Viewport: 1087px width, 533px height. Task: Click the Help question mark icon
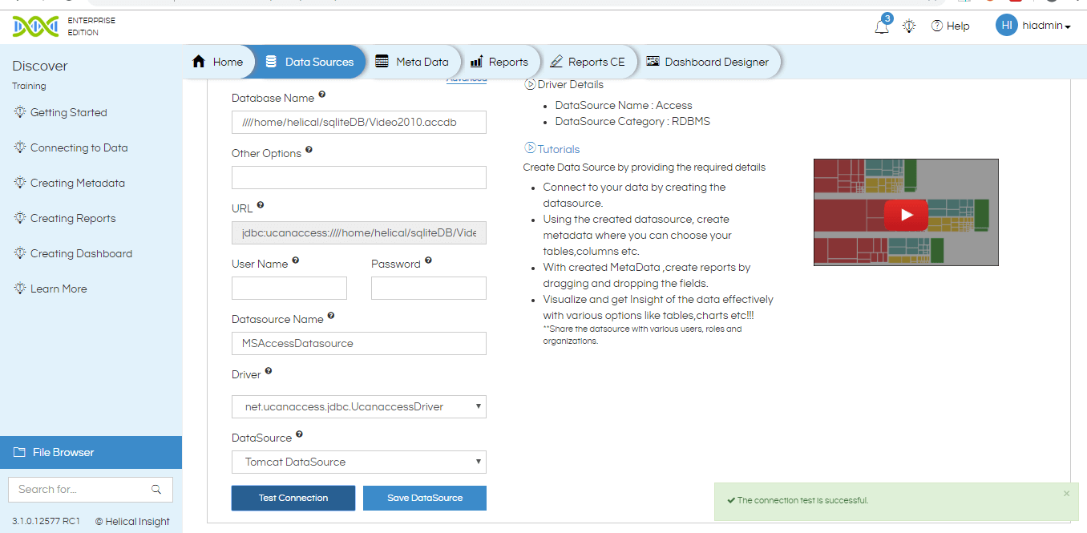click(936, 26)
